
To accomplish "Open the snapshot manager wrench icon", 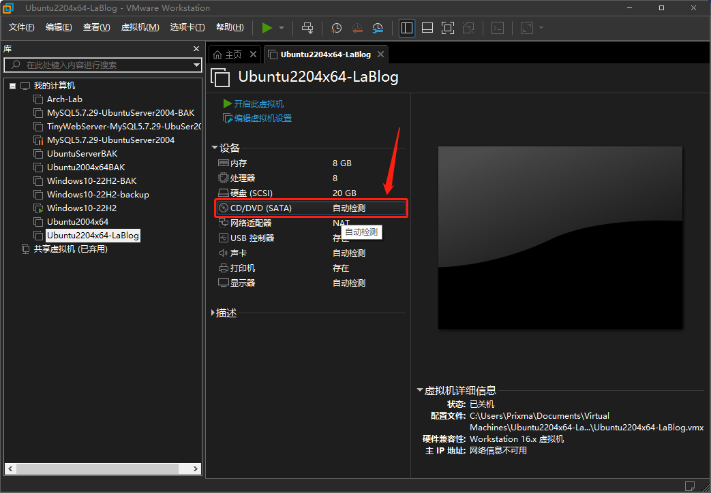I will (378, 28).
